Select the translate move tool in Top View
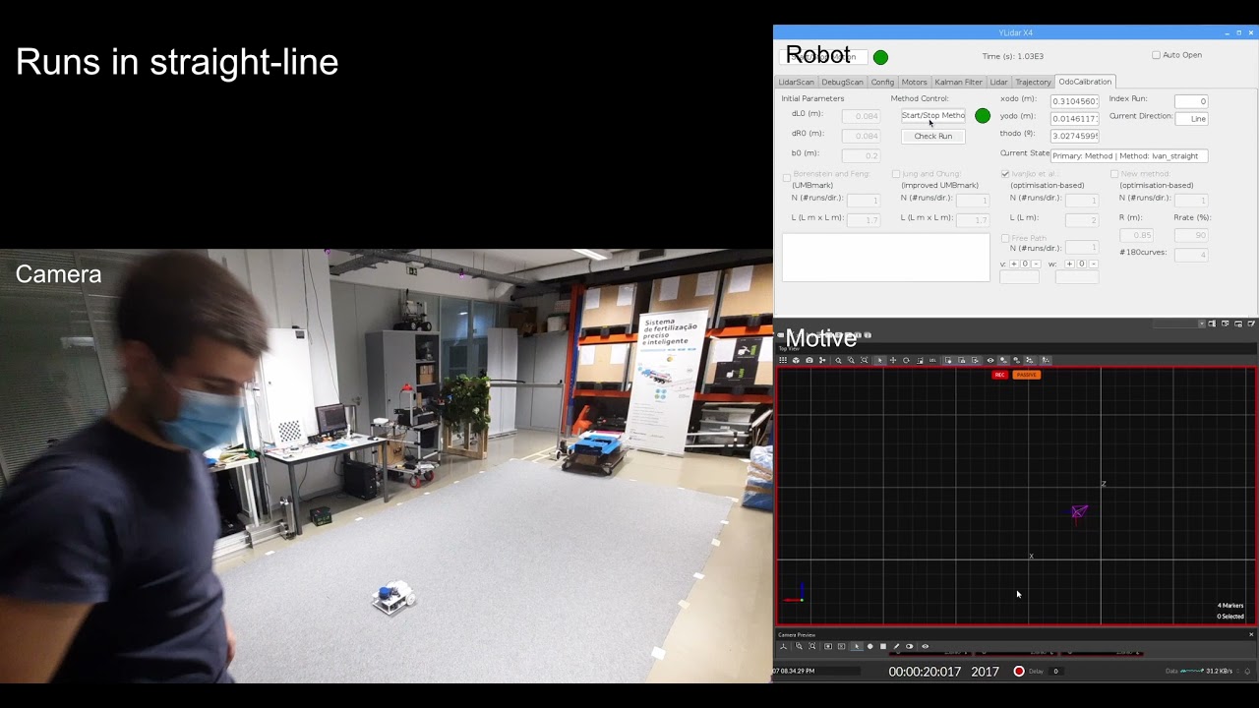 tap(893, 360)
